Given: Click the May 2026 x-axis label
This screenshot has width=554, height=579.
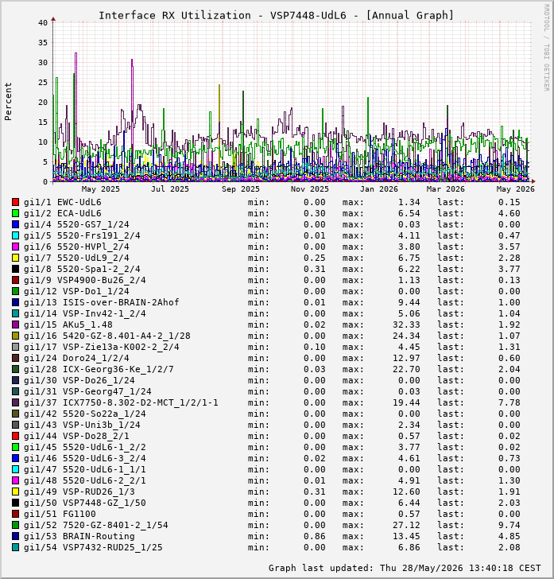Looking at the screenshot, I should point(515,189).
